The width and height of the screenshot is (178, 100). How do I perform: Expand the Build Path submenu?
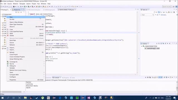(26, 41)
